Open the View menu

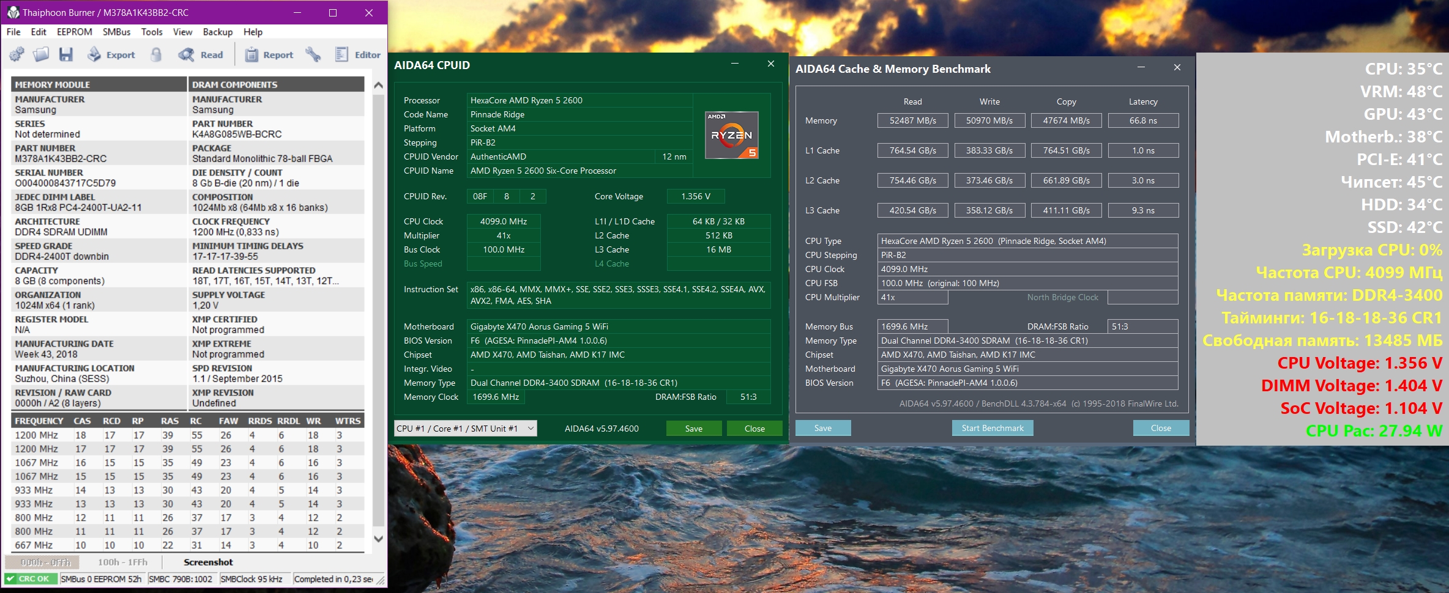182,32
